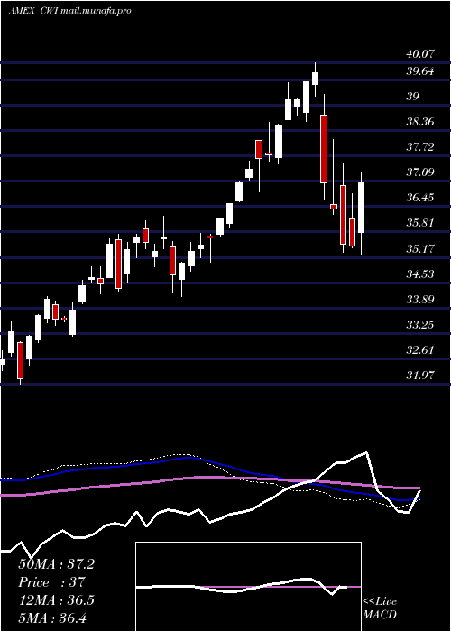Screen dimensions: 451x632
Task: Click the 32.61 price axis label
Action: tap(419, 350)
